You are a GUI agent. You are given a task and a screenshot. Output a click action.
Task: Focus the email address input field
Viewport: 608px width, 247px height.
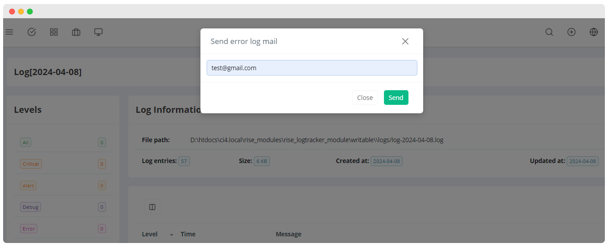click(x=312, y=68)
